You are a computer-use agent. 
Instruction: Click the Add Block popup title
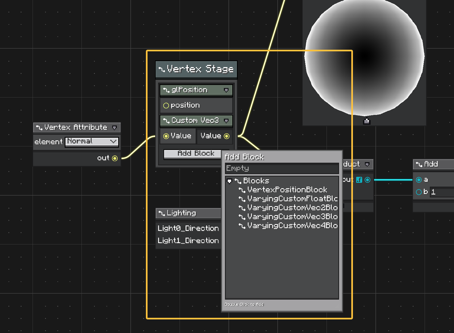click(x=244, y=157)
